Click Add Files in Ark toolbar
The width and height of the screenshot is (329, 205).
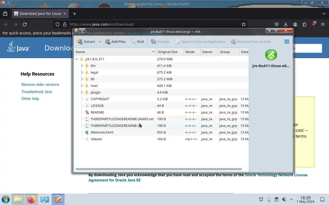(x=115, y=42)
